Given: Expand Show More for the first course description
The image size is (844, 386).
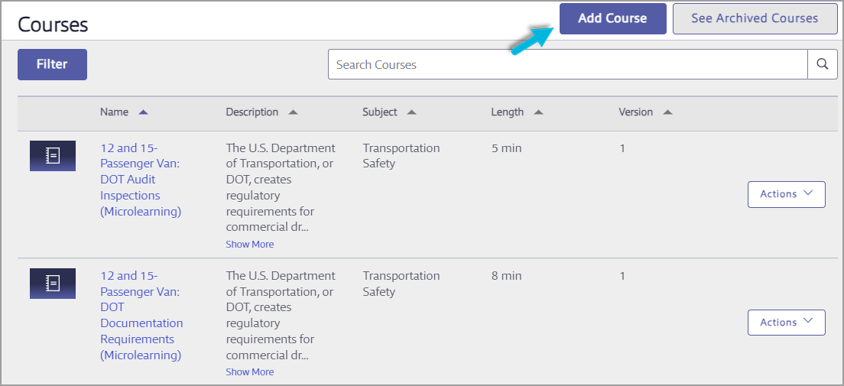Looking at the screenshot, I should pos(249,245).
